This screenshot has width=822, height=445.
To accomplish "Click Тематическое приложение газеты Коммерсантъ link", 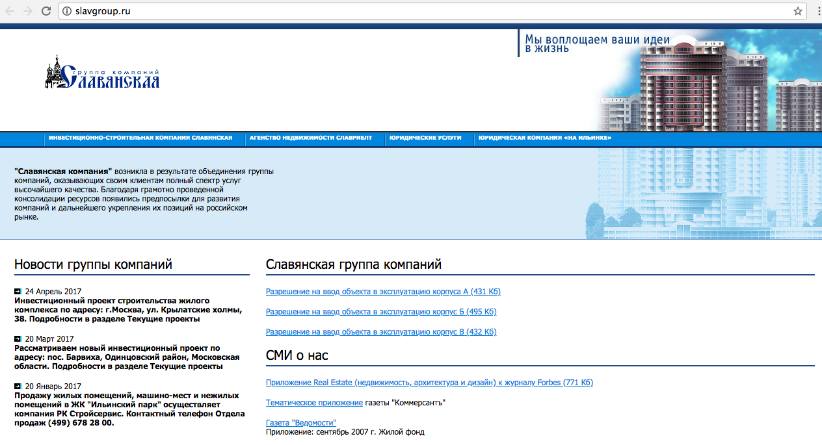I will point(314,402).
